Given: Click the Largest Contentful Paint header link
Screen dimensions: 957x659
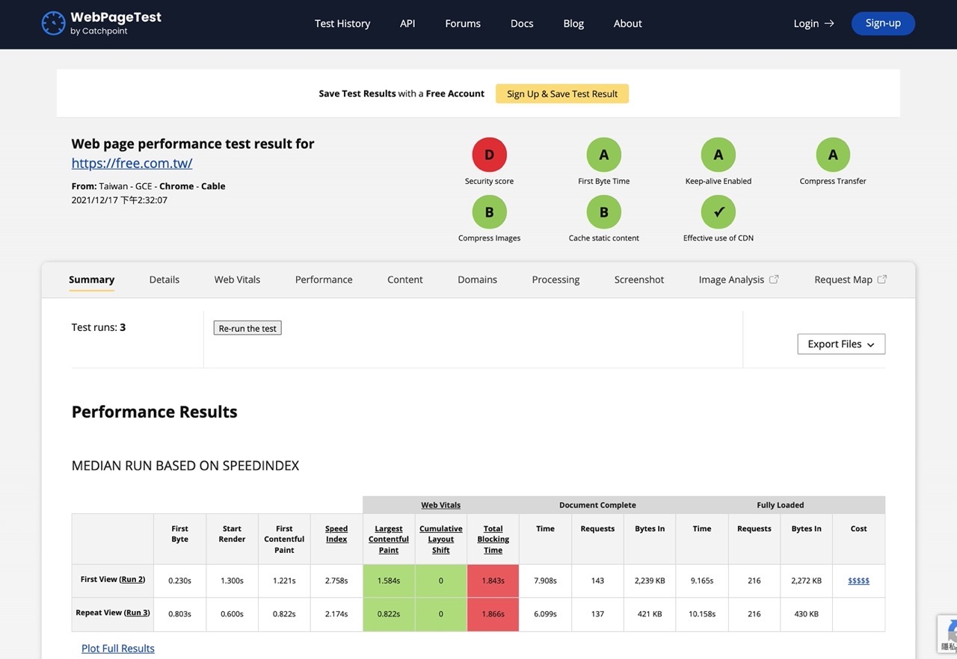Looking at the screenshot, I should [x=389, y=539].
